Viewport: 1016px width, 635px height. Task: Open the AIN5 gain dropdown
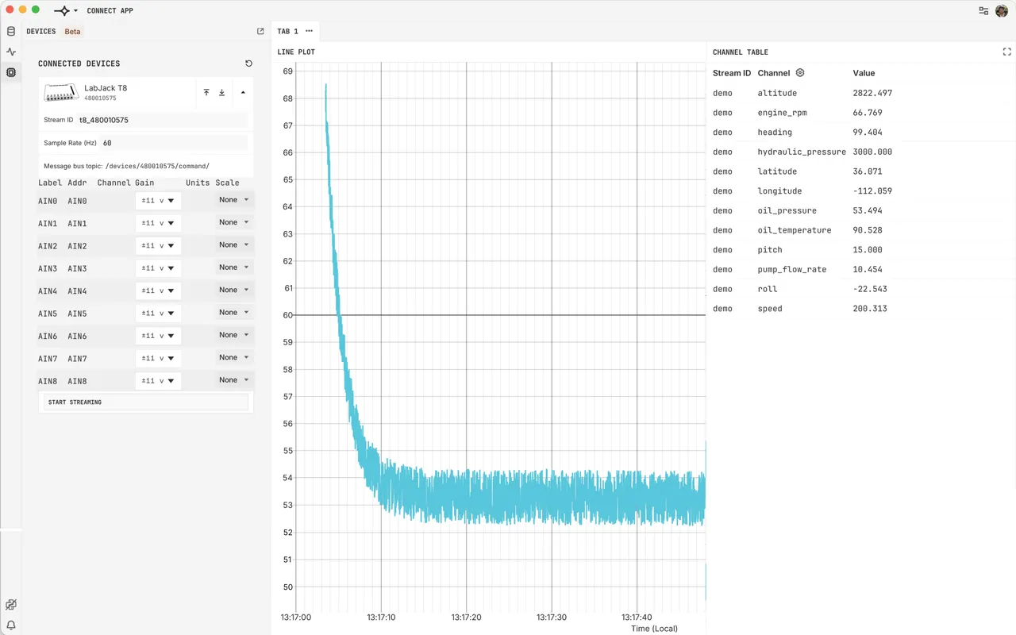(158, 314)
